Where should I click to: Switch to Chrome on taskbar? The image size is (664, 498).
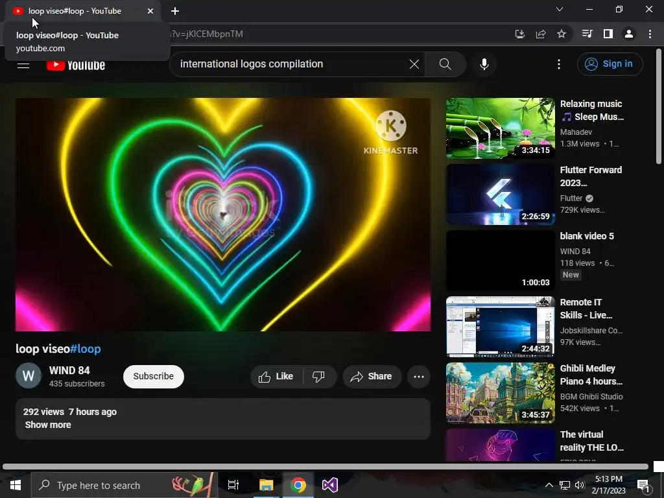click(x=298, y=485)
